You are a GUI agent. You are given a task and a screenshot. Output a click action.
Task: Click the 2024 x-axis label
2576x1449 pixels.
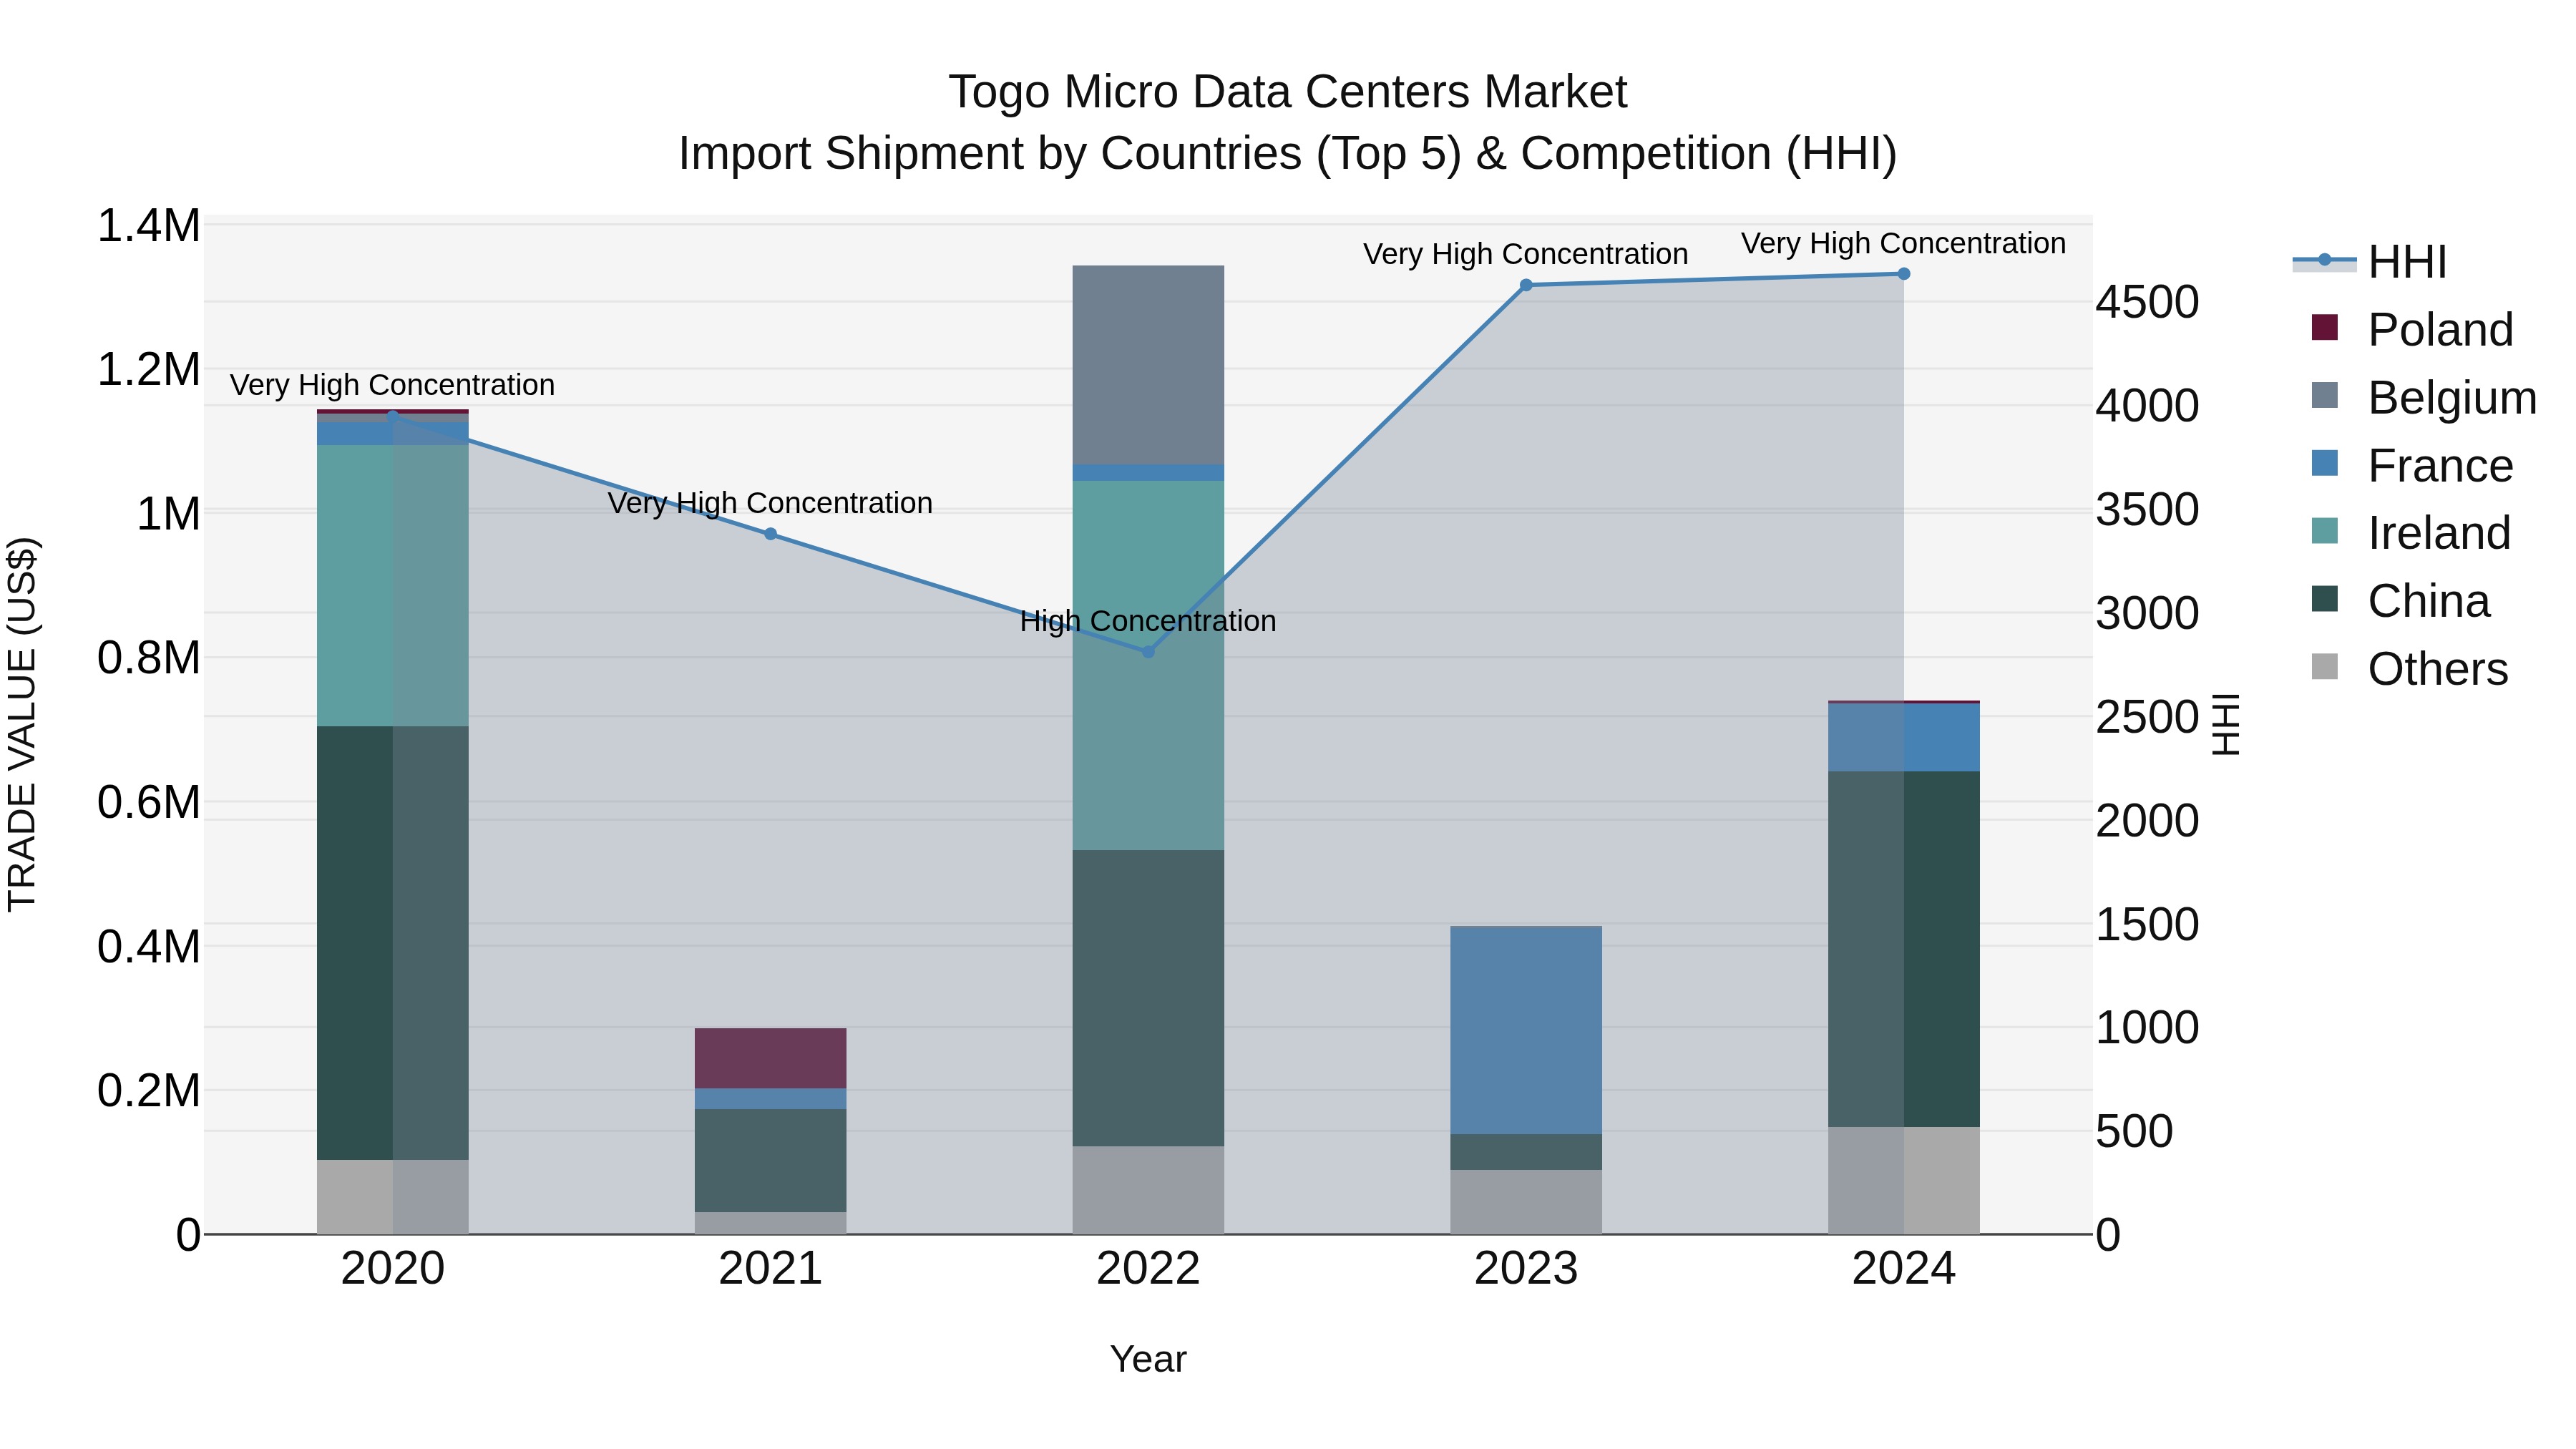pos(1904,1269)
